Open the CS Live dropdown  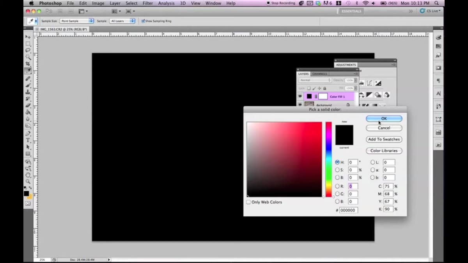click(x=430, y=11)
